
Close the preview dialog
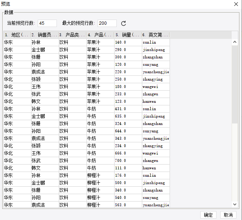(x=236, y=4)
